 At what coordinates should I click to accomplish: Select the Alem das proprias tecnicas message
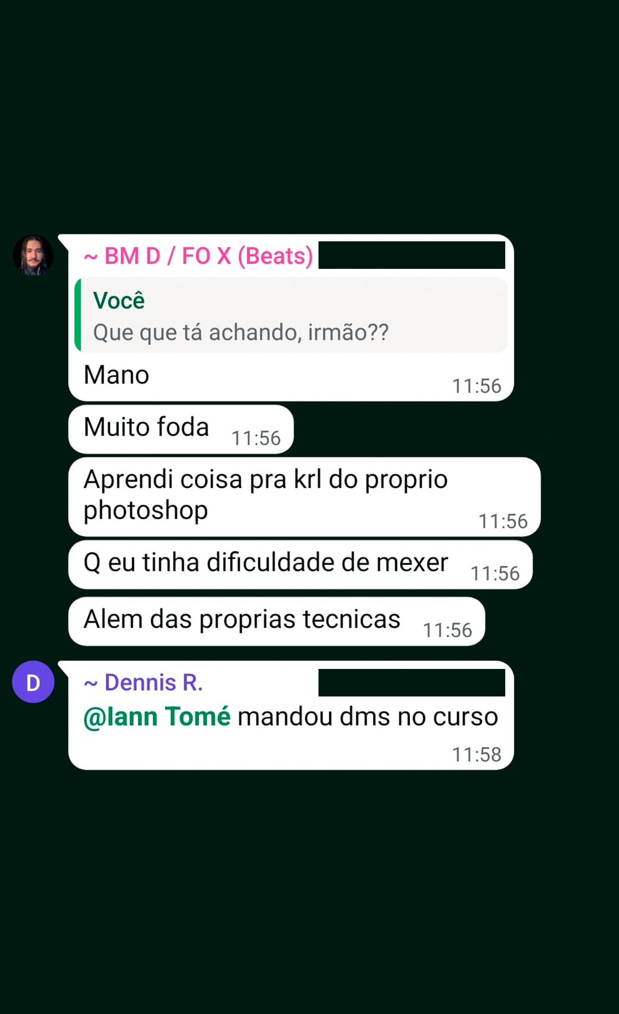point(276,621)
